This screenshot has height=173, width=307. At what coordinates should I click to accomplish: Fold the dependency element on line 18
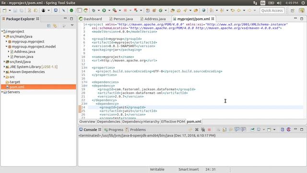click(86, 86)
